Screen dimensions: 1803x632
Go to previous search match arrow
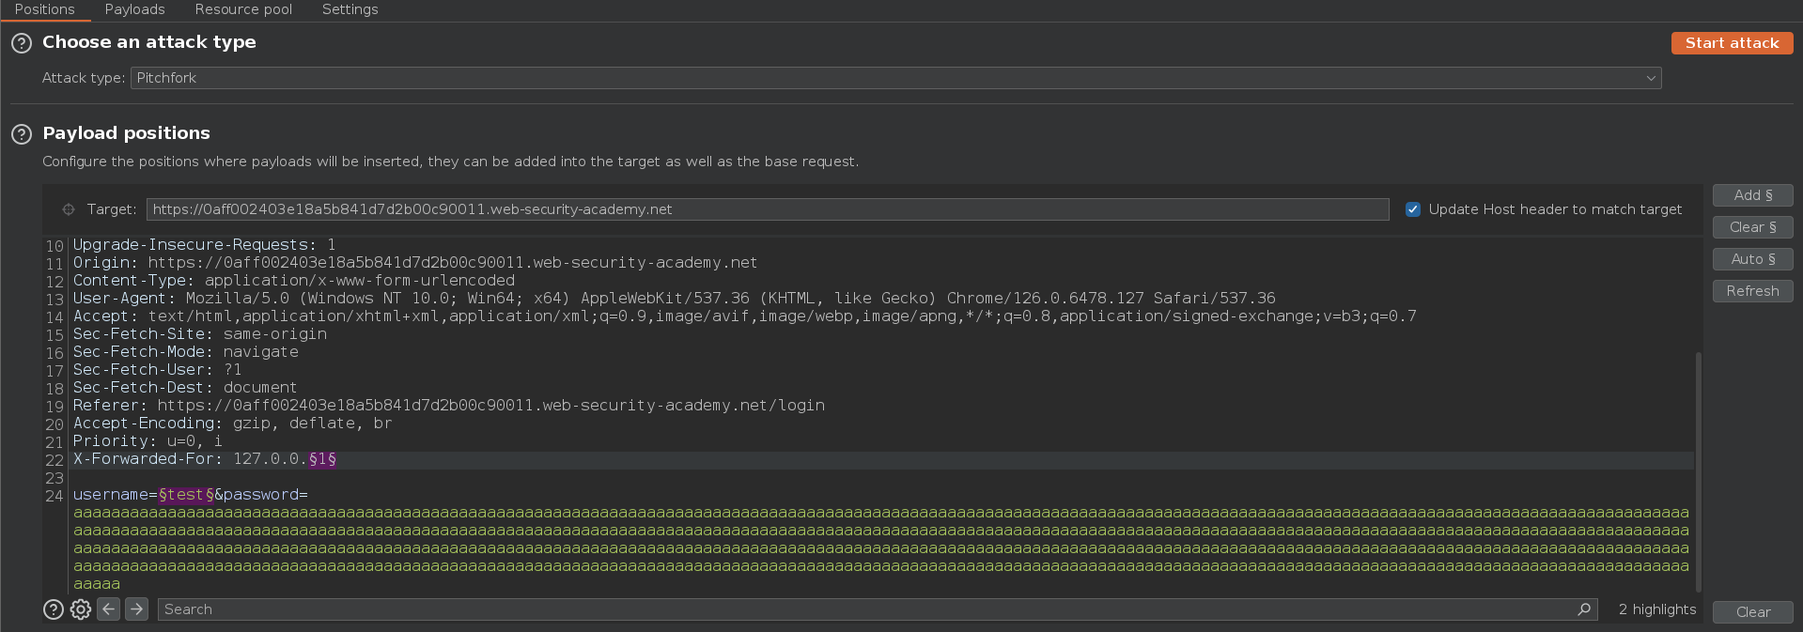pos(109,609)
